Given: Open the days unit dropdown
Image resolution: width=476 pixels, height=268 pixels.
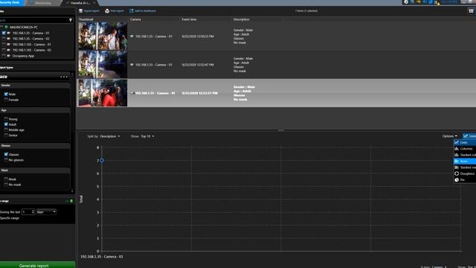Looking at the screenshot, I should point(46,211).
